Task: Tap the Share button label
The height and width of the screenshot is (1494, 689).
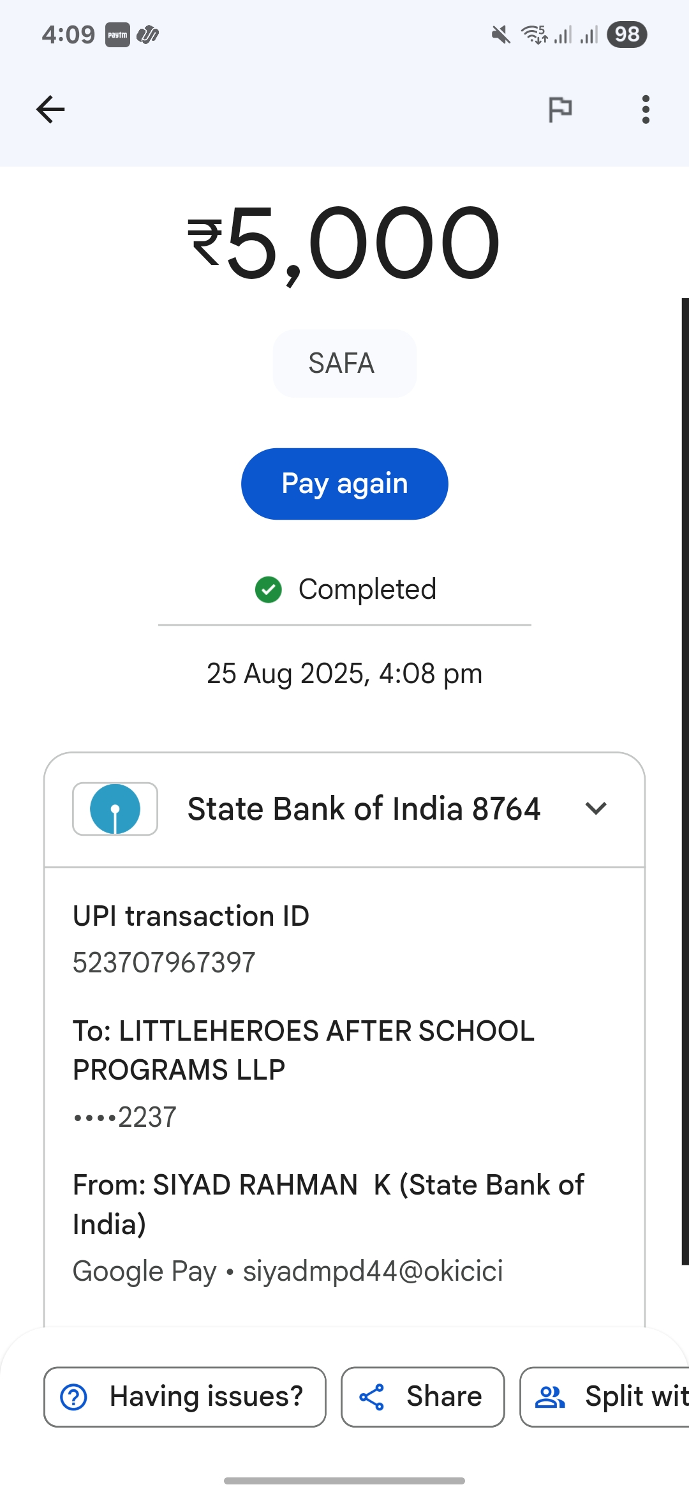Action: [x=444, y=1397]
